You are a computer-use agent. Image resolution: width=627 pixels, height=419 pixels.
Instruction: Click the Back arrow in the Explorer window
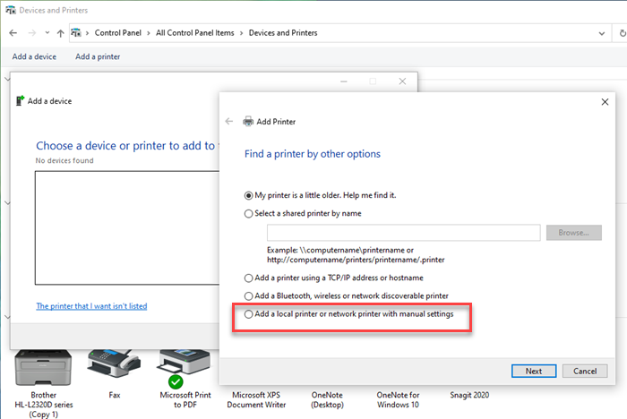point(13,33)
